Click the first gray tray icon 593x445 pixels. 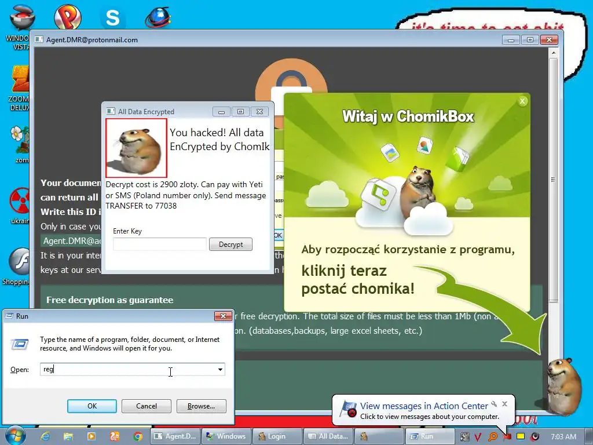[x=464, y=437]
